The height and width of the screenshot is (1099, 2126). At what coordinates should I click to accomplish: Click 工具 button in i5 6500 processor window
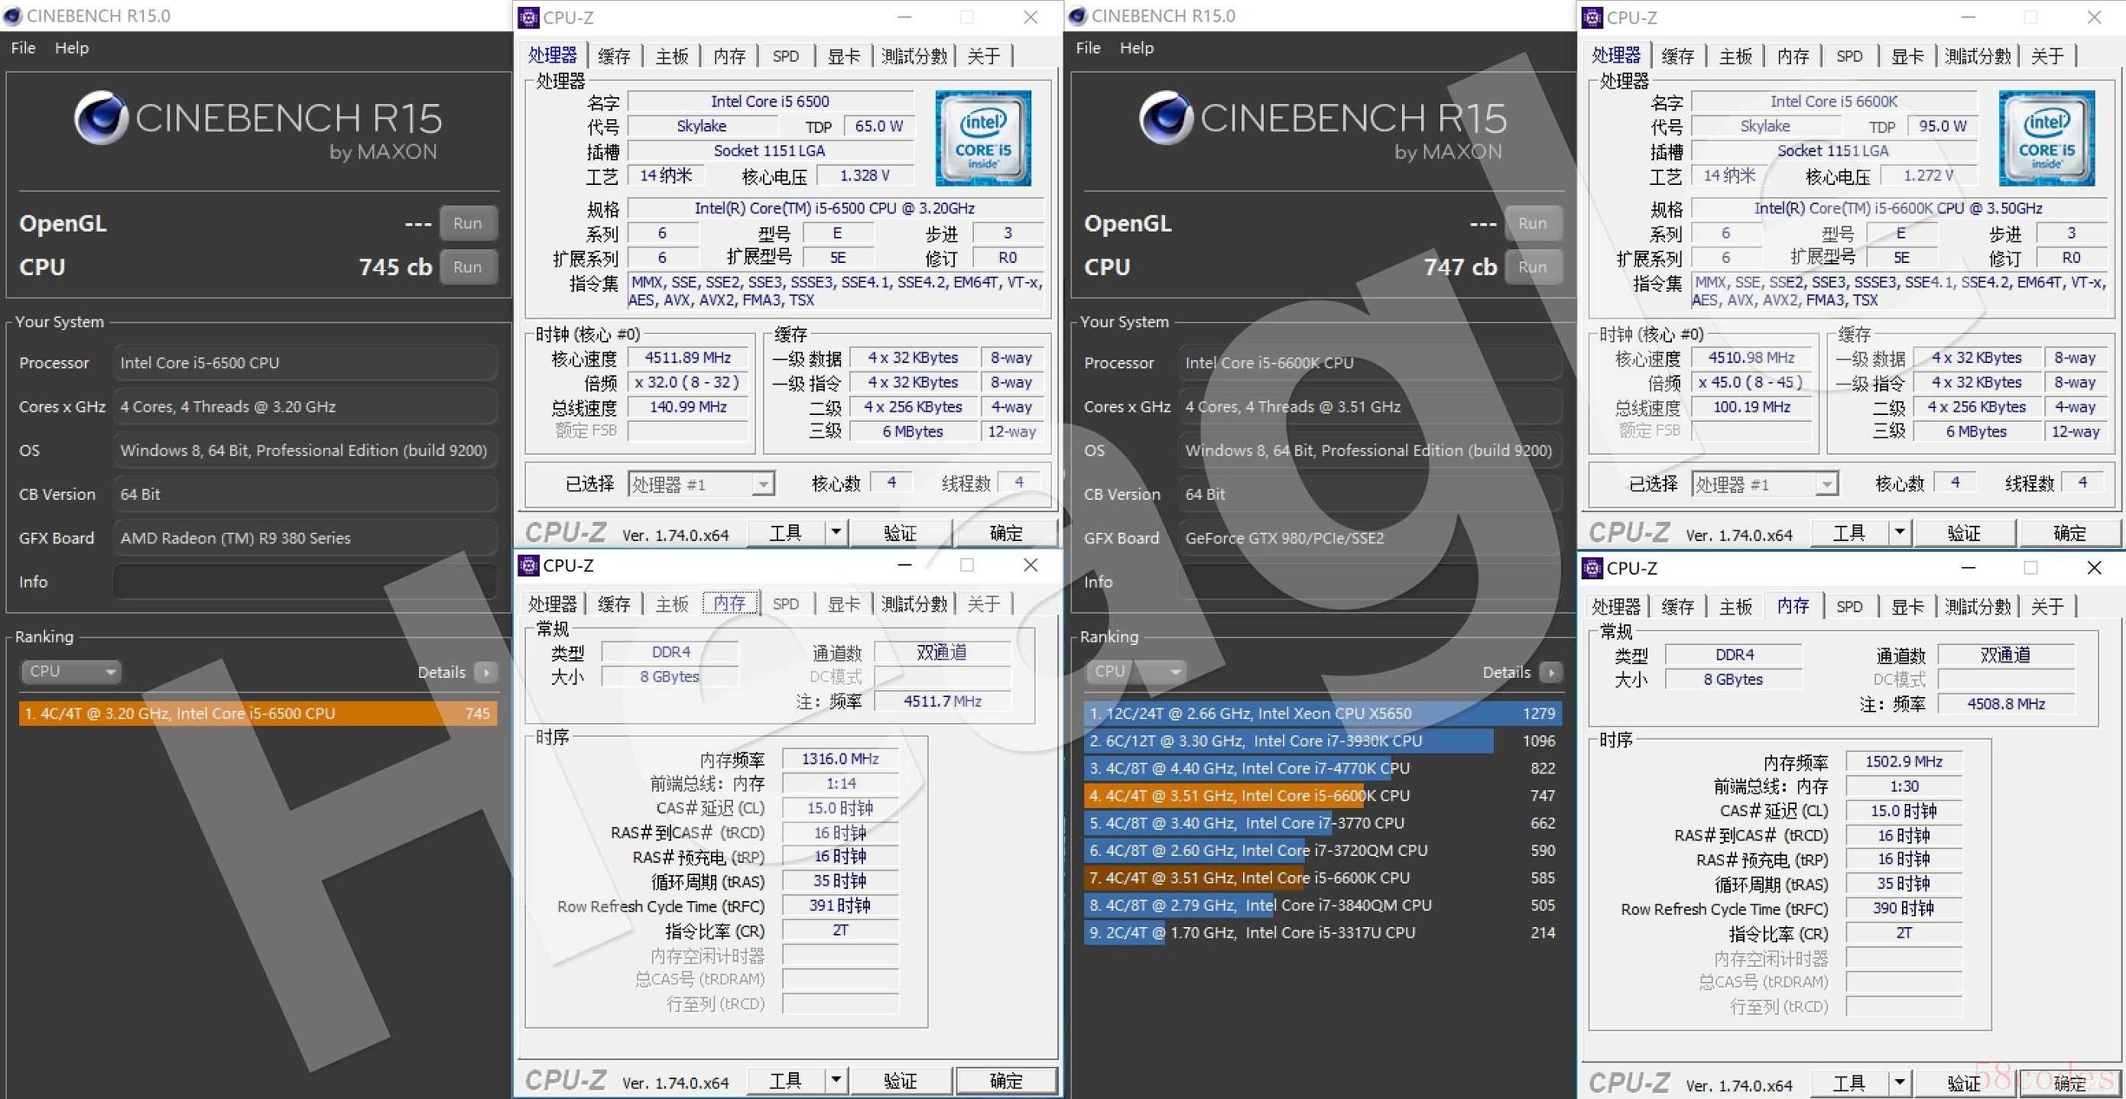(x=786, y=533)
